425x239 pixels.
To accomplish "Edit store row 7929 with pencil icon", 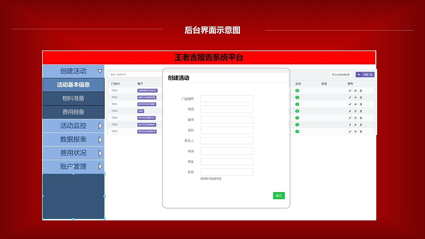I will 350,118.
